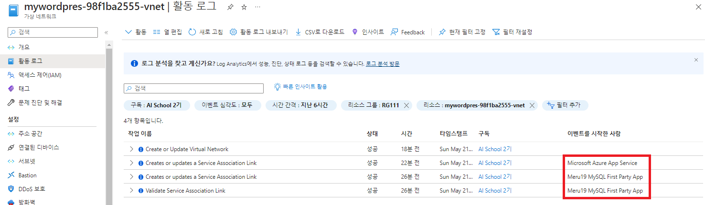Click AI School 2기 link in Validate row

[x=495, y=191]
